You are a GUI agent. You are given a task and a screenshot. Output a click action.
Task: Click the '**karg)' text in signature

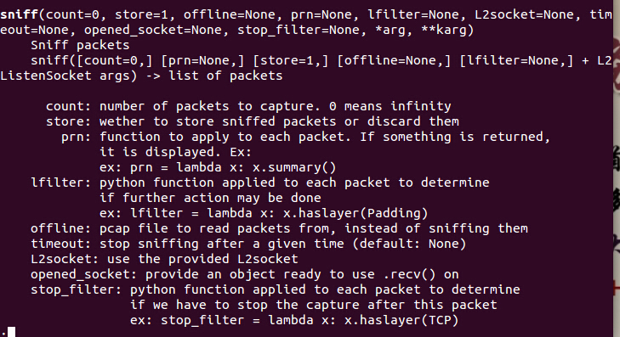(x=447, y=30)
